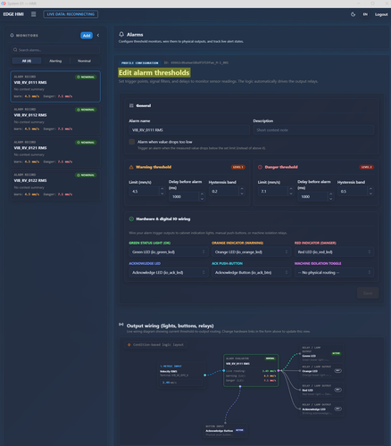Select the All (4) filter tab
This screenshot has width=391, height=446.
click(27, 61)
